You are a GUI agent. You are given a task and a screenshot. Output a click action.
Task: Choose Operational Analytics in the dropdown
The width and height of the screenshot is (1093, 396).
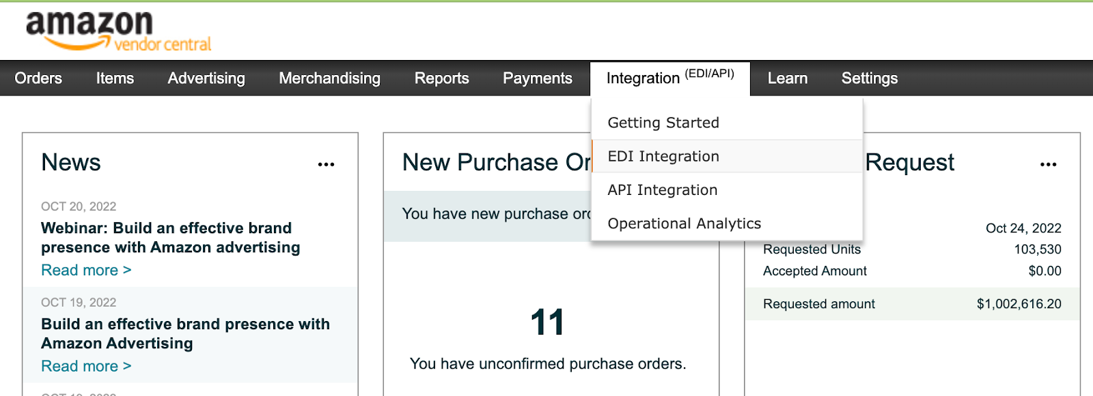click(x=727, y=224)
